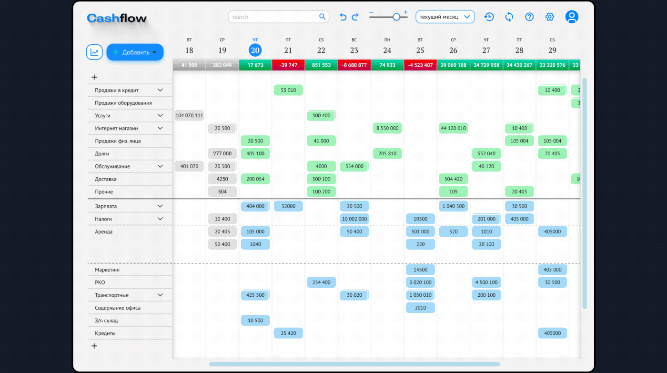Click the plus icon below Кредиты

tap(94, 346)
